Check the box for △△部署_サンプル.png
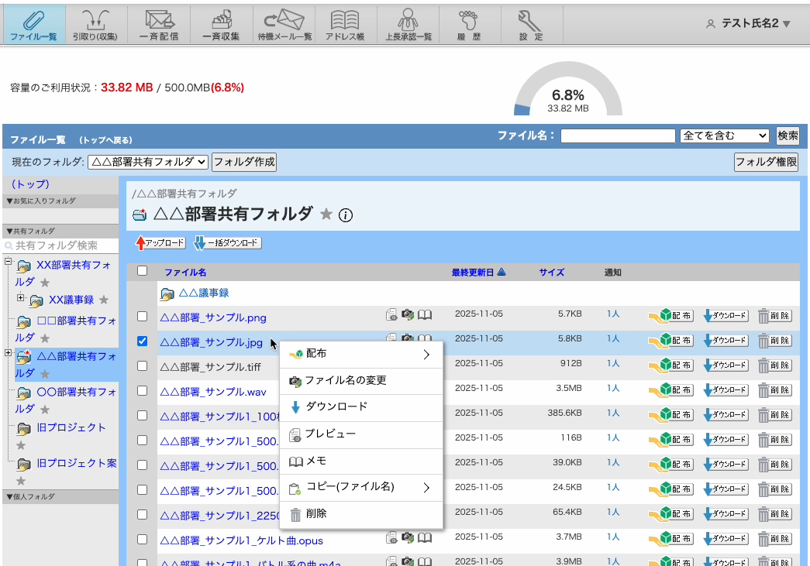The width and height of the screenshot is (810, 566). click(x=142, y=317)
